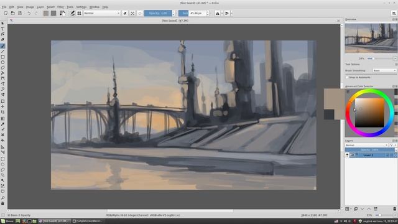Screen dimensions: 398x224
Task: Open the Help menu
Action: tap(105, 7)
